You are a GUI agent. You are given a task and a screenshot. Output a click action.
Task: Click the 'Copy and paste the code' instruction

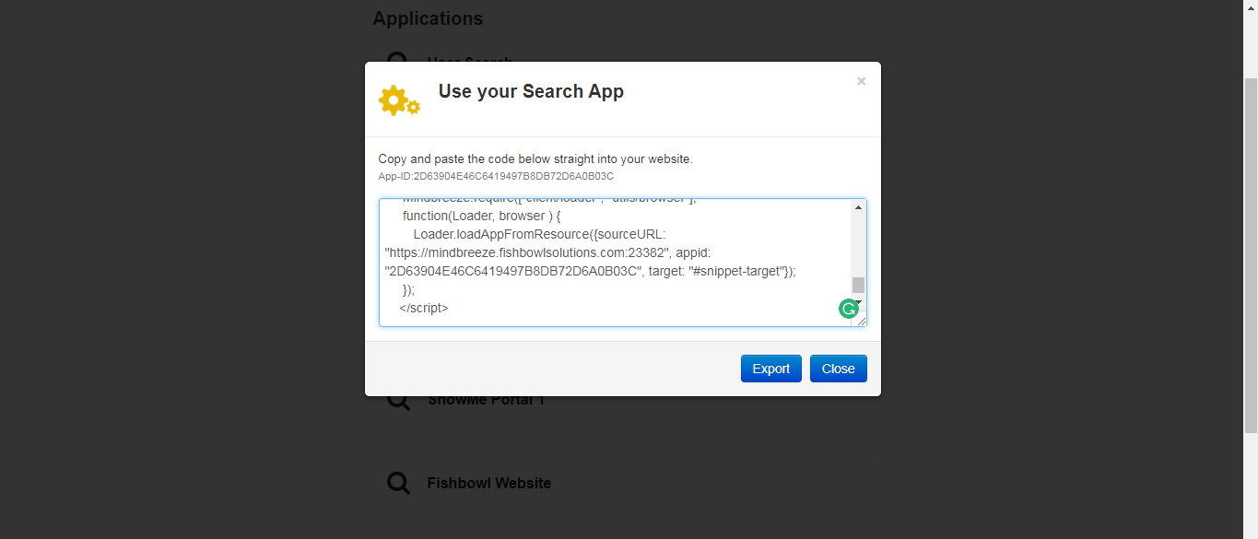(x=535, y=158)
